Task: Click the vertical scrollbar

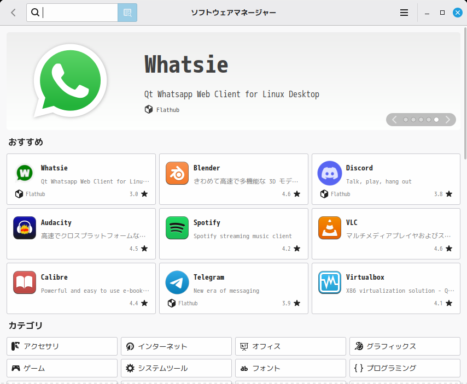Action: coord(465,94)
